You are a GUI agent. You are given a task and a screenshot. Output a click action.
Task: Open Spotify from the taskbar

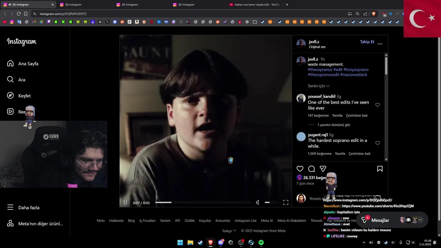coord(261,242)
